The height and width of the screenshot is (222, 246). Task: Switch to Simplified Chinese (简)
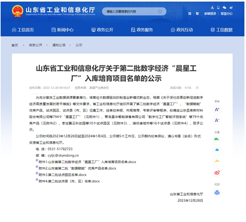tap(190, 14)
